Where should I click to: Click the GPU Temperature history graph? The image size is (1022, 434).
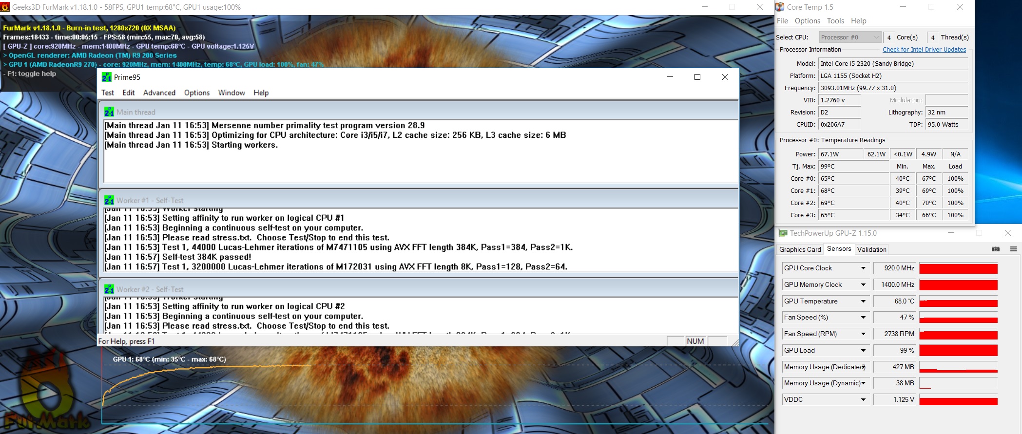coord(958,302)
